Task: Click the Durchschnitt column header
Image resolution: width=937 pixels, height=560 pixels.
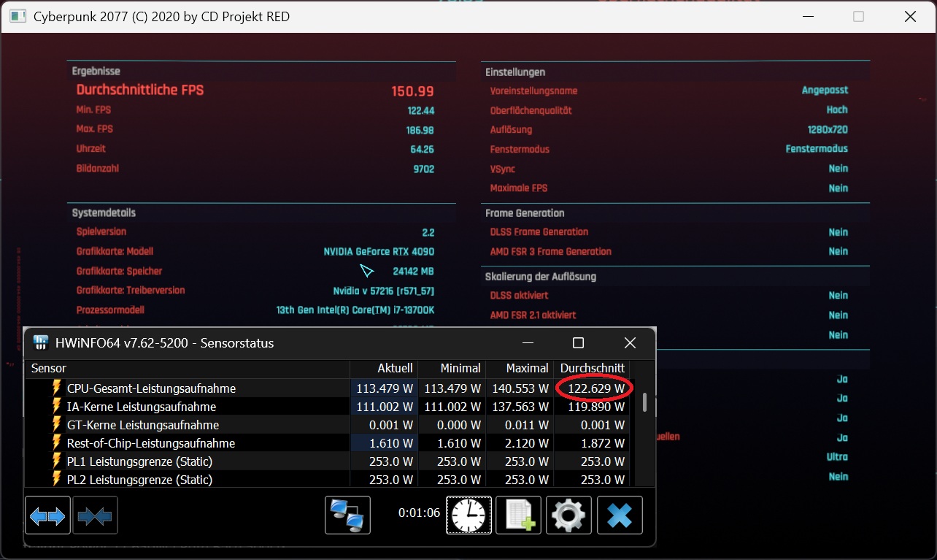Action: (x=591, y=368)
